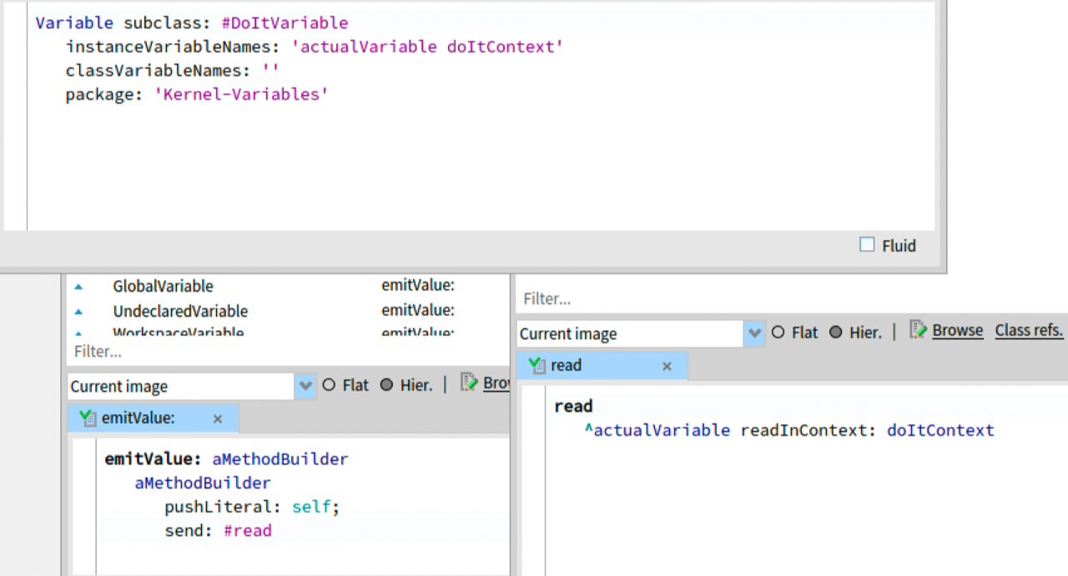Click the Browse icon in the left pane
The image size is (1068, 576).
pos(469,383)
